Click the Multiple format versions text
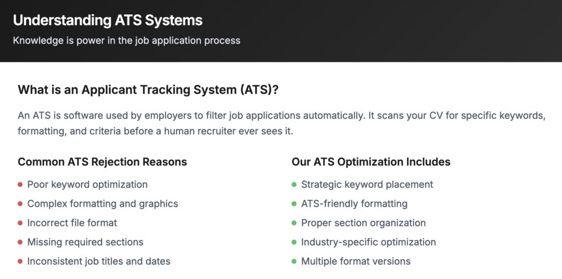 [356, 261]
